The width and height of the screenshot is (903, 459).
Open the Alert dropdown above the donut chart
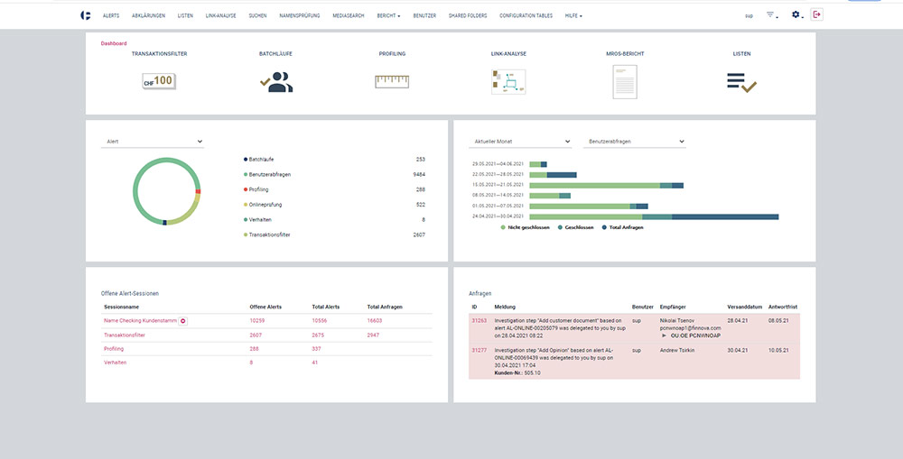pos(153,142)
